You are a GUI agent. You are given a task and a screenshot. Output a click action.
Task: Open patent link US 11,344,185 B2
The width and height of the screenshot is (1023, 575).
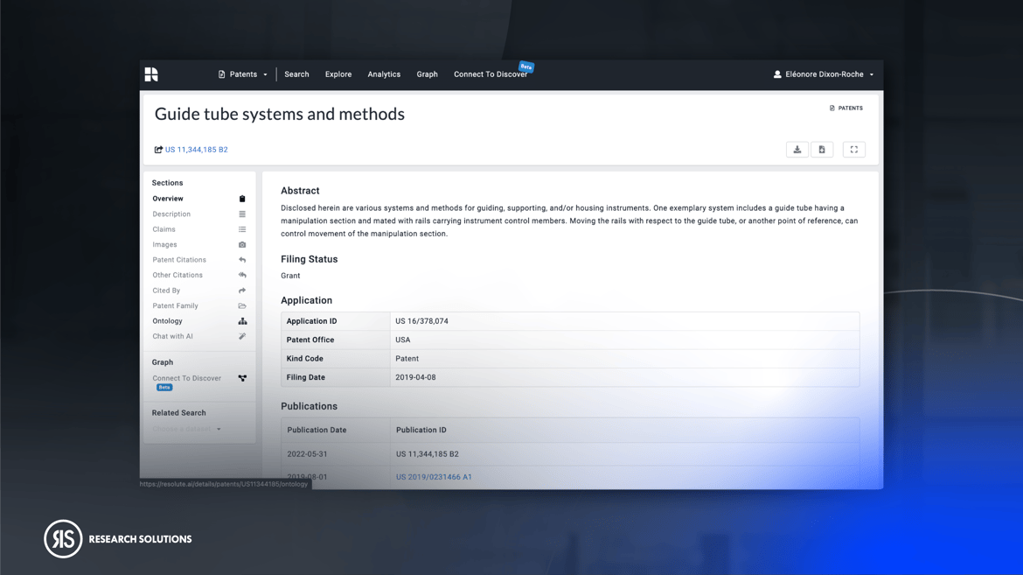point(196,149)
